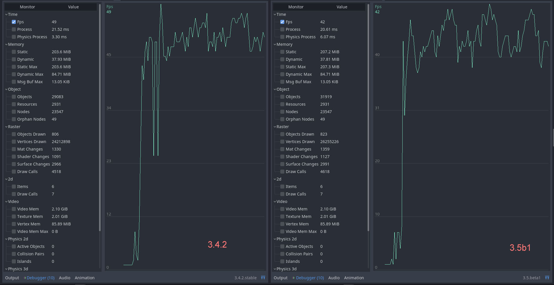
Task: Enable the Objects Drawn monitor in the 3.5.beta1 panel
Action: coord(282,134)
